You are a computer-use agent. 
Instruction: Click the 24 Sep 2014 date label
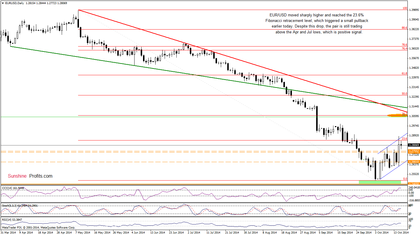click(363, 232)
